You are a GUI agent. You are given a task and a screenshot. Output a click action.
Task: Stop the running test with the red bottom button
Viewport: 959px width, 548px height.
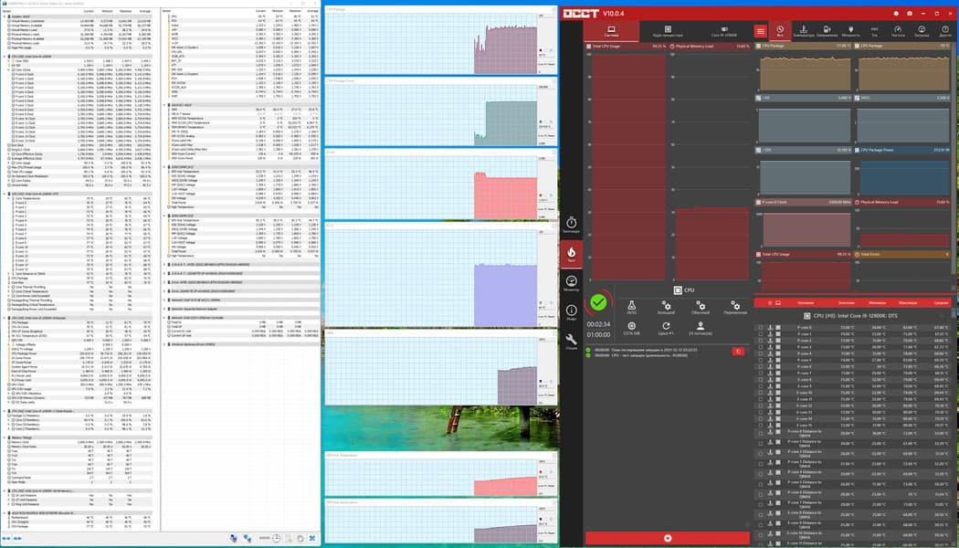[x=668, y=538]
